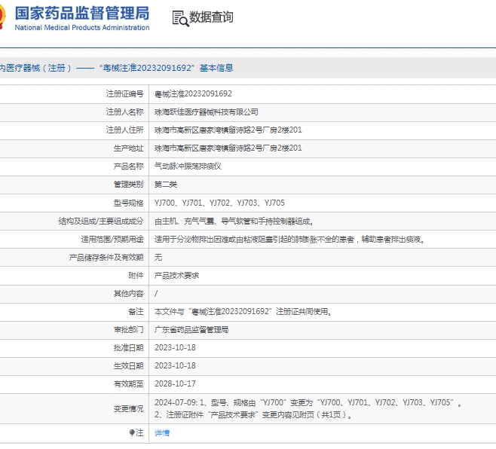Select registration number value 粤械注准20232091692
The height and width of the screenshot is (449, 496).
point(193,93)
